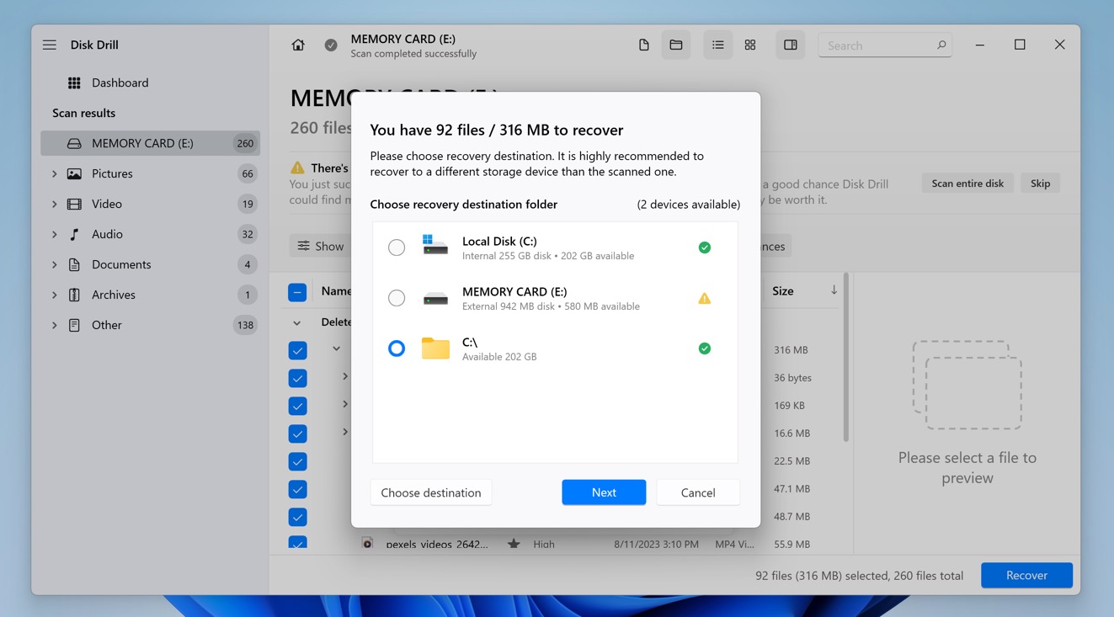Viewport: 1114px width, 617px height.
Task: Go to home via house icon
Action: click(298, 45)
